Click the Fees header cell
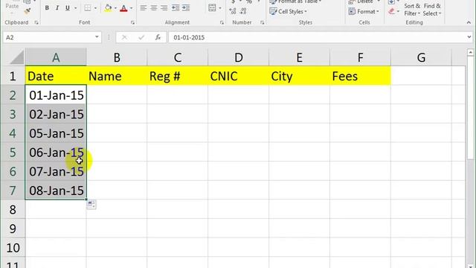Viewport: 476px width, 268px height. (x=360, y=76)
